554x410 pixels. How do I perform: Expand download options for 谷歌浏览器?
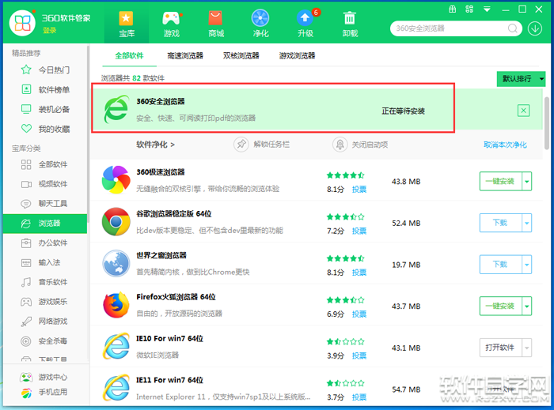click(527, 223)
